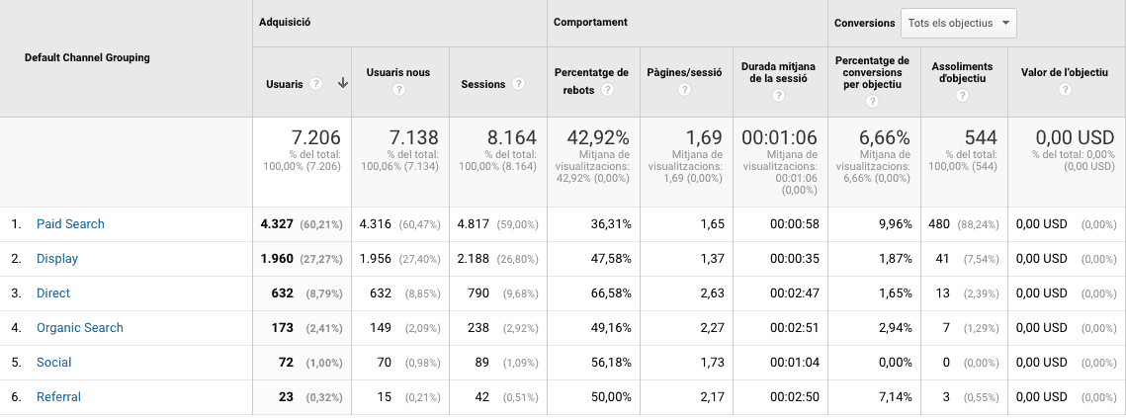
Task: Click the help icon under Durada mitjana de la sessió
Action: click(x=778, y=96)
